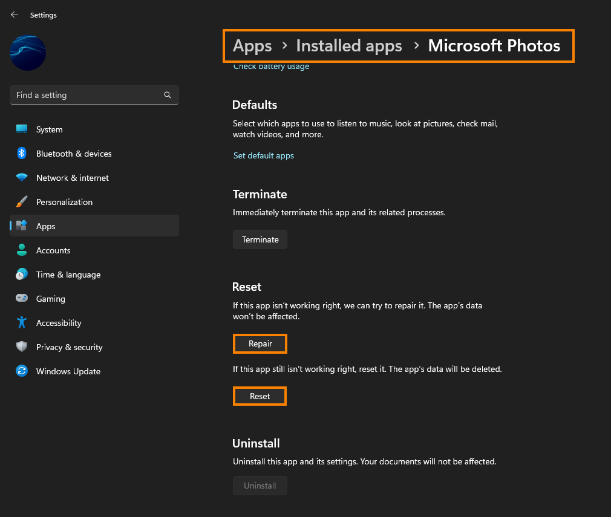Click chevron after Apps in breadcrumb
Image resolution: width=611 pixels, height=517 pixels.
click(x=284, y=46)
